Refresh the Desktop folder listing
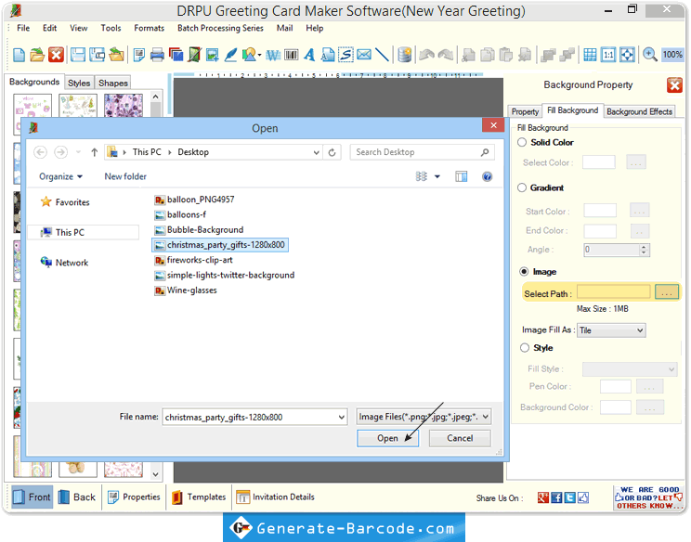 332,152
